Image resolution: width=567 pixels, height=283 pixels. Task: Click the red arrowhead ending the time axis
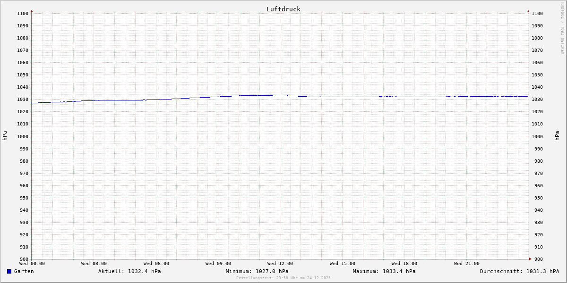[530, 259]
